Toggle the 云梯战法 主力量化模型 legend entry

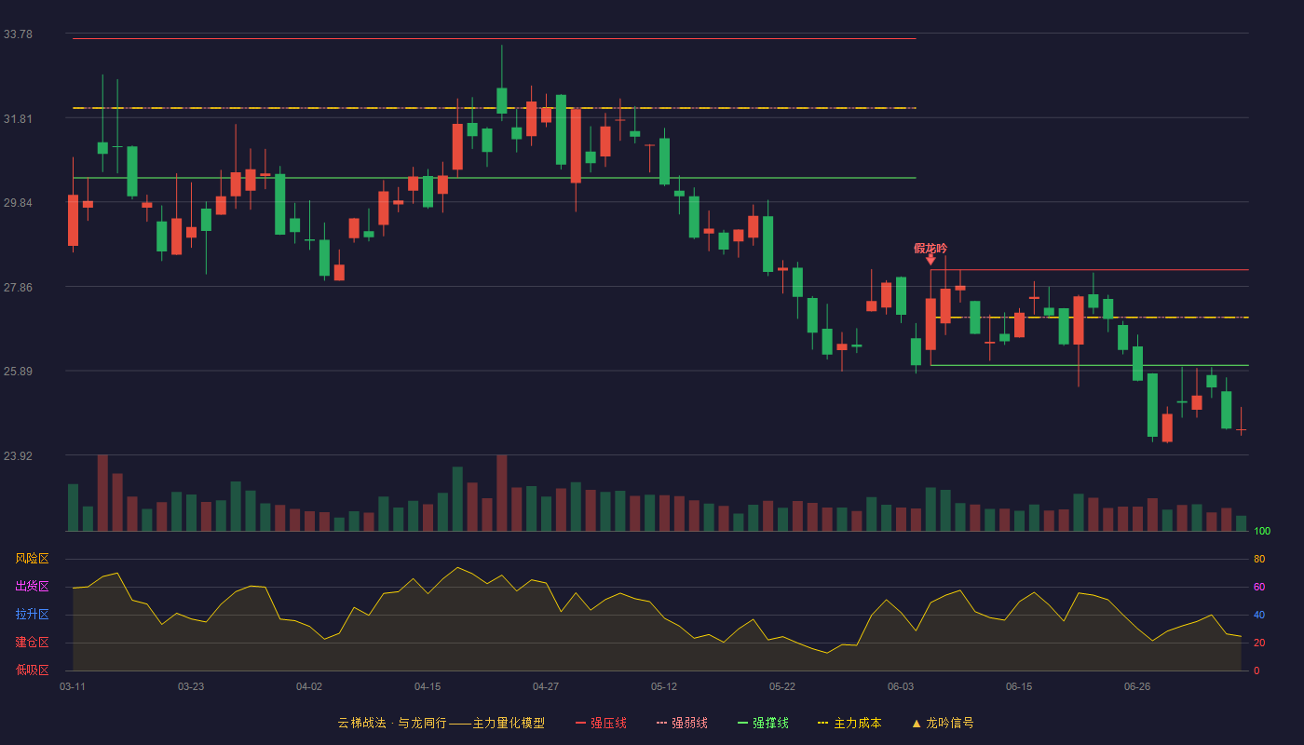(441, 723)
